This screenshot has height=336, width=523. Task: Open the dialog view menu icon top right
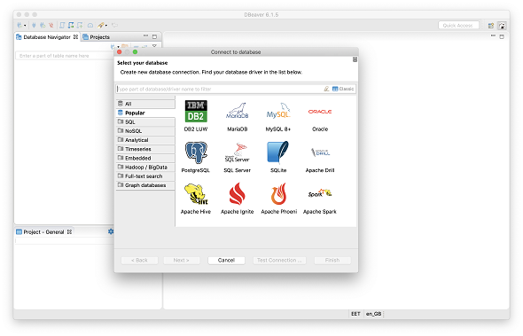tap(355, 59)
